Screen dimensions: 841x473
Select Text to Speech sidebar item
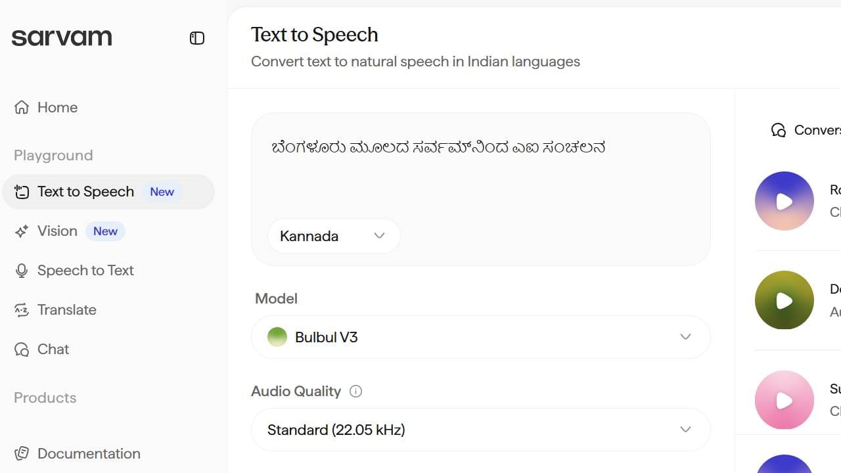[85, 192]
